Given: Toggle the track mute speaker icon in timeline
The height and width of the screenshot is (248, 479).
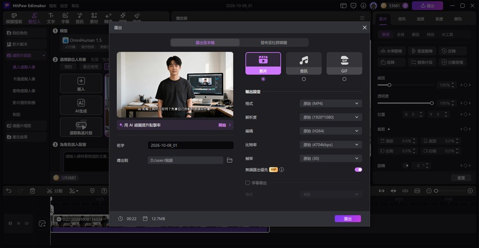Looking at the screenshot, I should click(26, 224).
